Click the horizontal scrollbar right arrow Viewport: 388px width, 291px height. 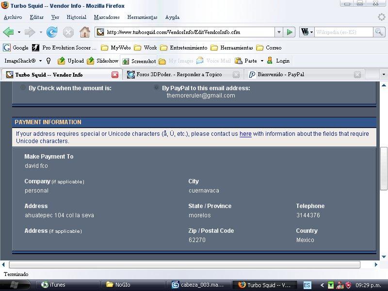(x=376, y=264)
